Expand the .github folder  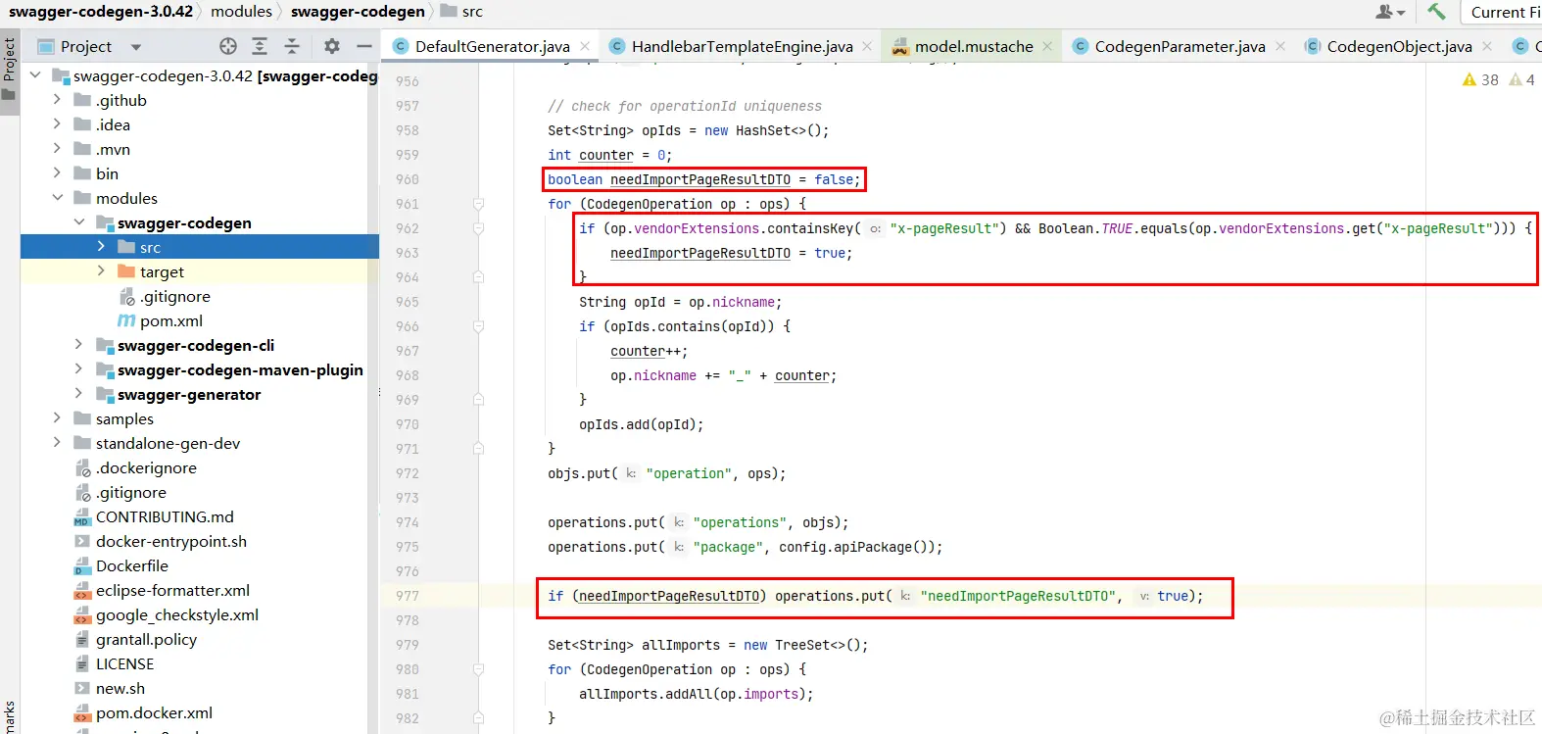pos(57,100)
